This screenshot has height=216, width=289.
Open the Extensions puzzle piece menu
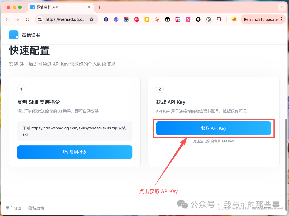pos(219,19)
